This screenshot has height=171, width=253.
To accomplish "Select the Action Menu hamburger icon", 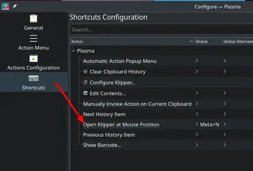I will [x=33, y=38].
